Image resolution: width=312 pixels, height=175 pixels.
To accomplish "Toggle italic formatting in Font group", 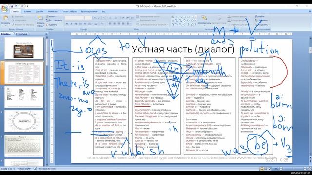I will click(x=71, y=24).
